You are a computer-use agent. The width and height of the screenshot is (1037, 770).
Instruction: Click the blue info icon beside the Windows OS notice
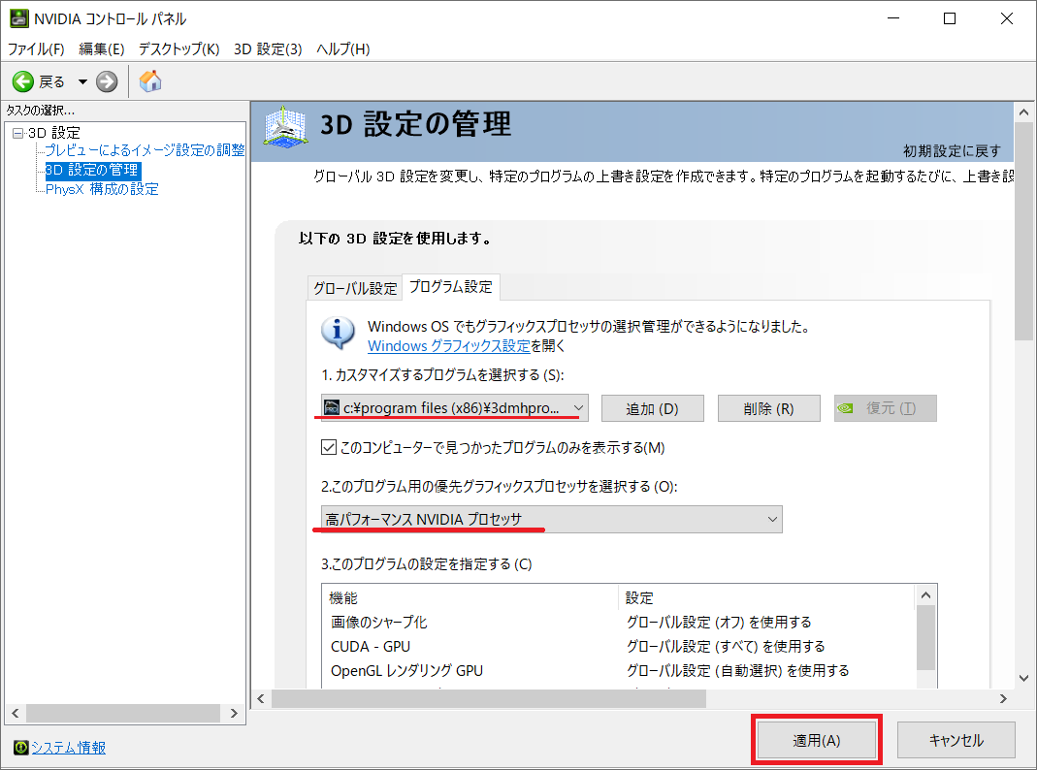[338, 331]
